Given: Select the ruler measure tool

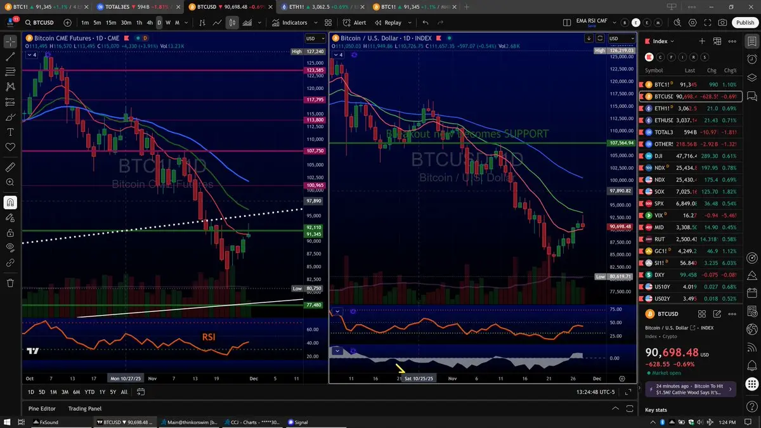Looking at the screenshot, I should (x=10, y=167).
